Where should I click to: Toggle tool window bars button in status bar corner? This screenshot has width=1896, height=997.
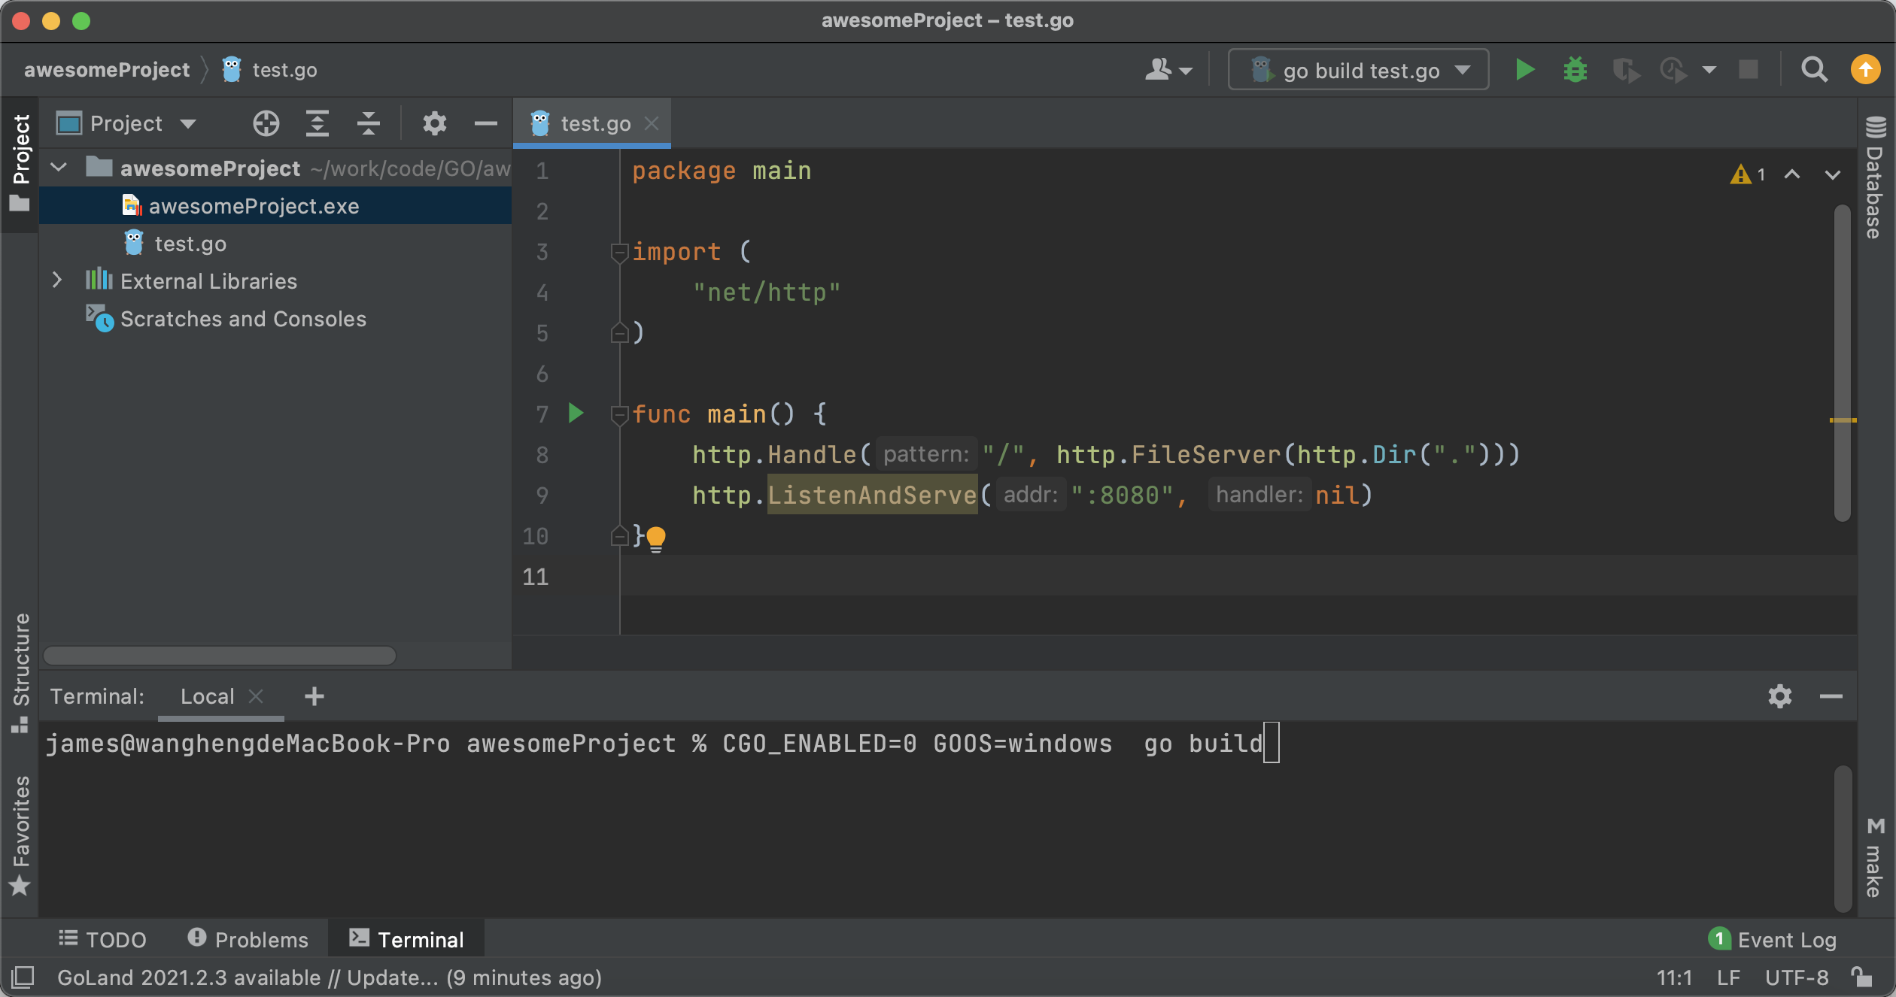point(23,977)
